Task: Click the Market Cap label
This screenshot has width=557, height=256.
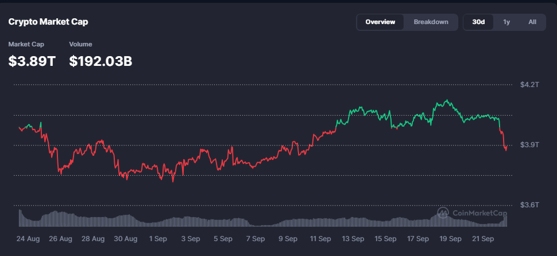Action: pos(26,44)
